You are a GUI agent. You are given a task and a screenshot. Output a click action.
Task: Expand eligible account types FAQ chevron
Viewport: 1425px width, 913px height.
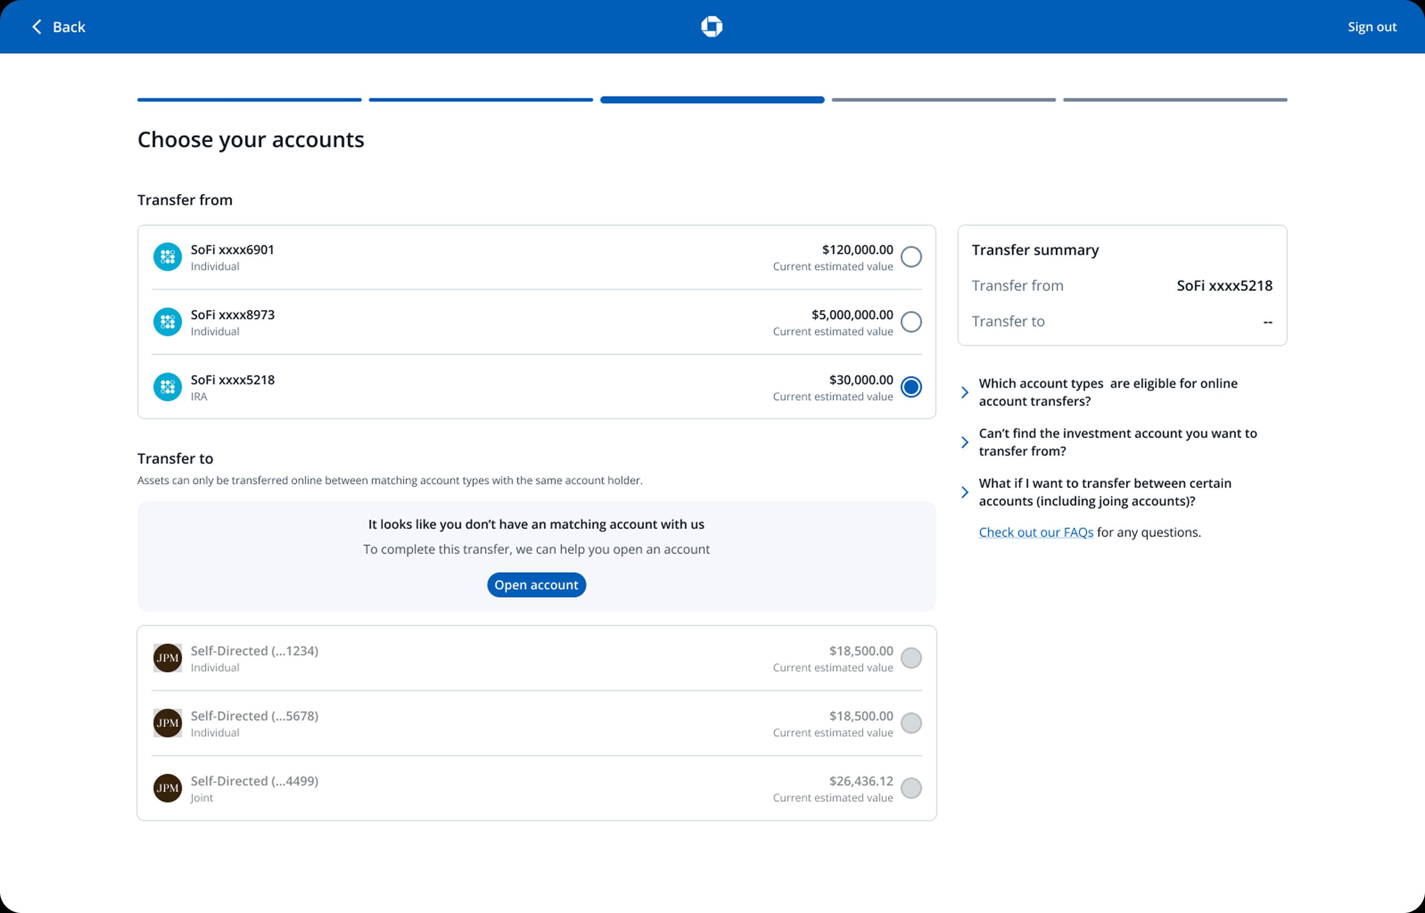click(965, 393)
